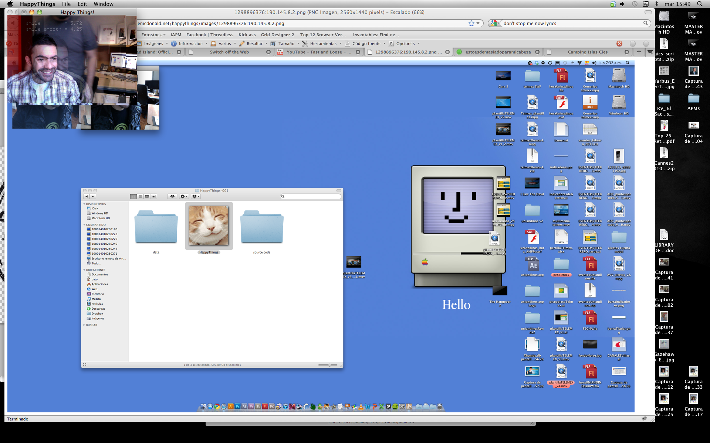Click the Bluetooth status icon
The image size is (710, 443).
point(657,4)
